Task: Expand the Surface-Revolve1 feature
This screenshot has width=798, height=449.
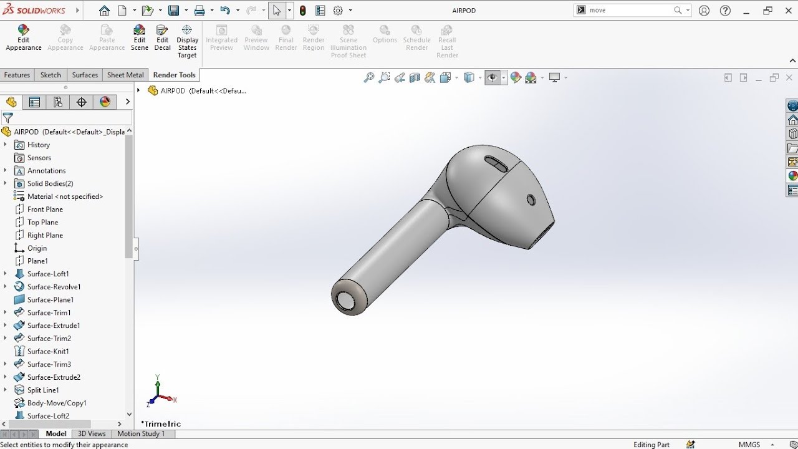Action: pyautogui.click(x=5, y=287)
